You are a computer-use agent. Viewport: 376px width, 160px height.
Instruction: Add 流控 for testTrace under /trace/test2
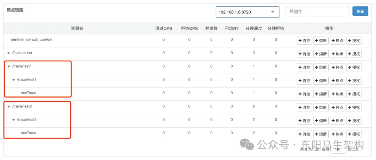304,134
